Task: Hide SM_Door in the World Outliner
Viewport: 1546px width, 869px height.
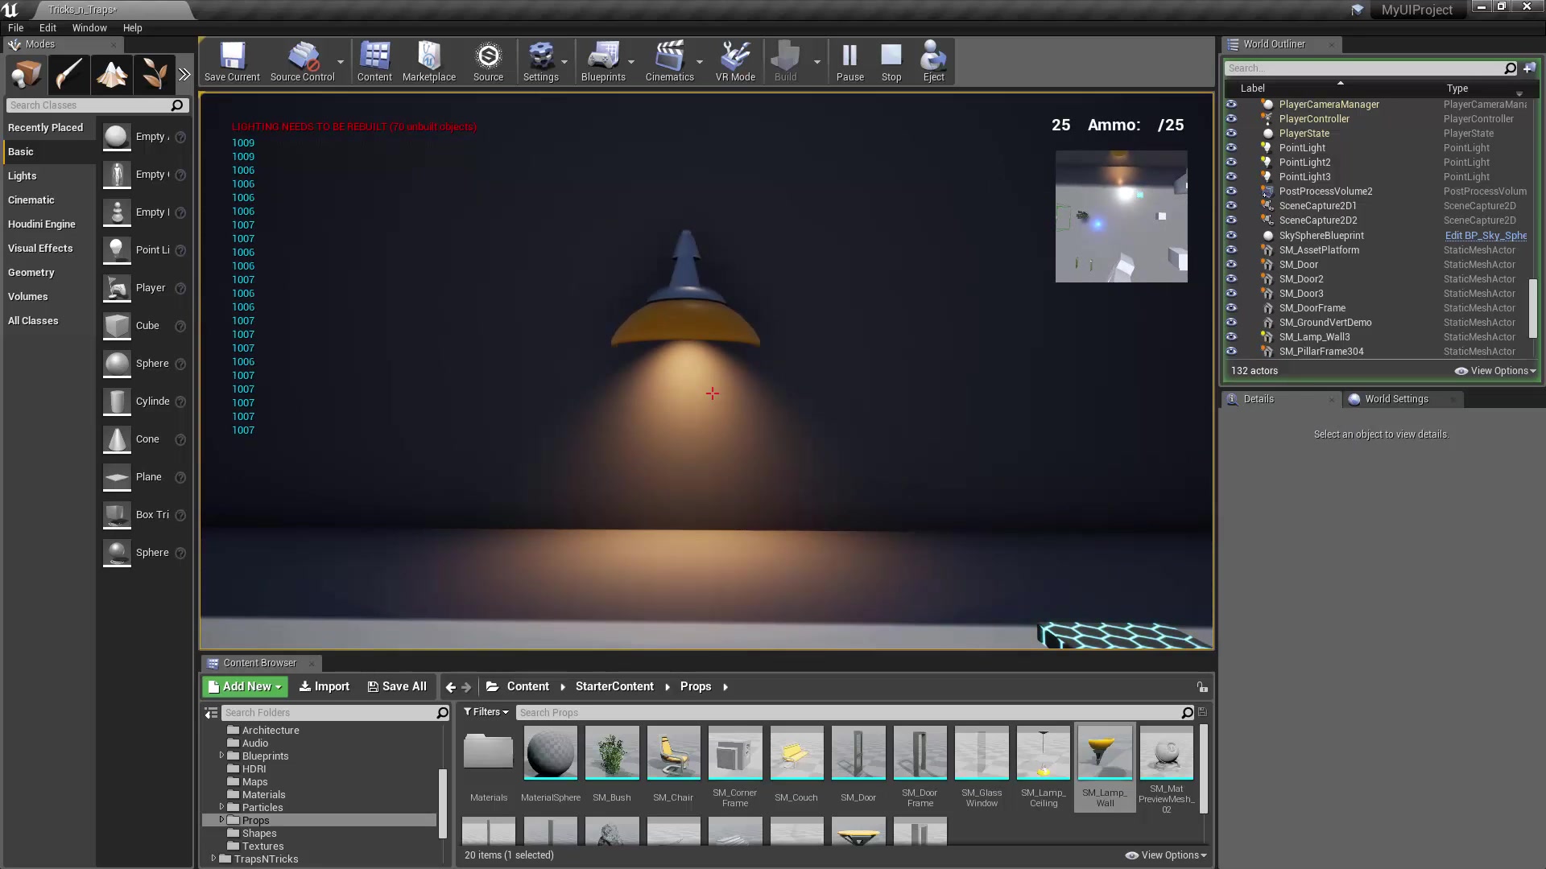Action: click(1232, 264)
